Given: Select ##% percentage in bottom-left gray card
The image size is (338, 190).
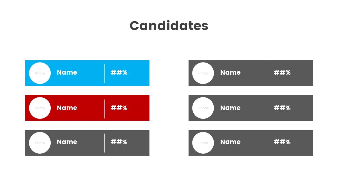Looking at the screenshot, I should 119,142.
